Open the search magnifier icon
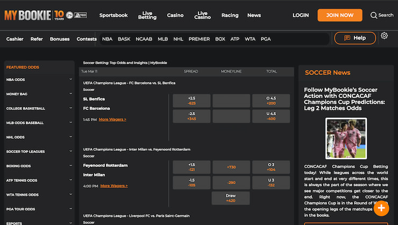This screenshot has width=398, height=225. pos(373,15)
